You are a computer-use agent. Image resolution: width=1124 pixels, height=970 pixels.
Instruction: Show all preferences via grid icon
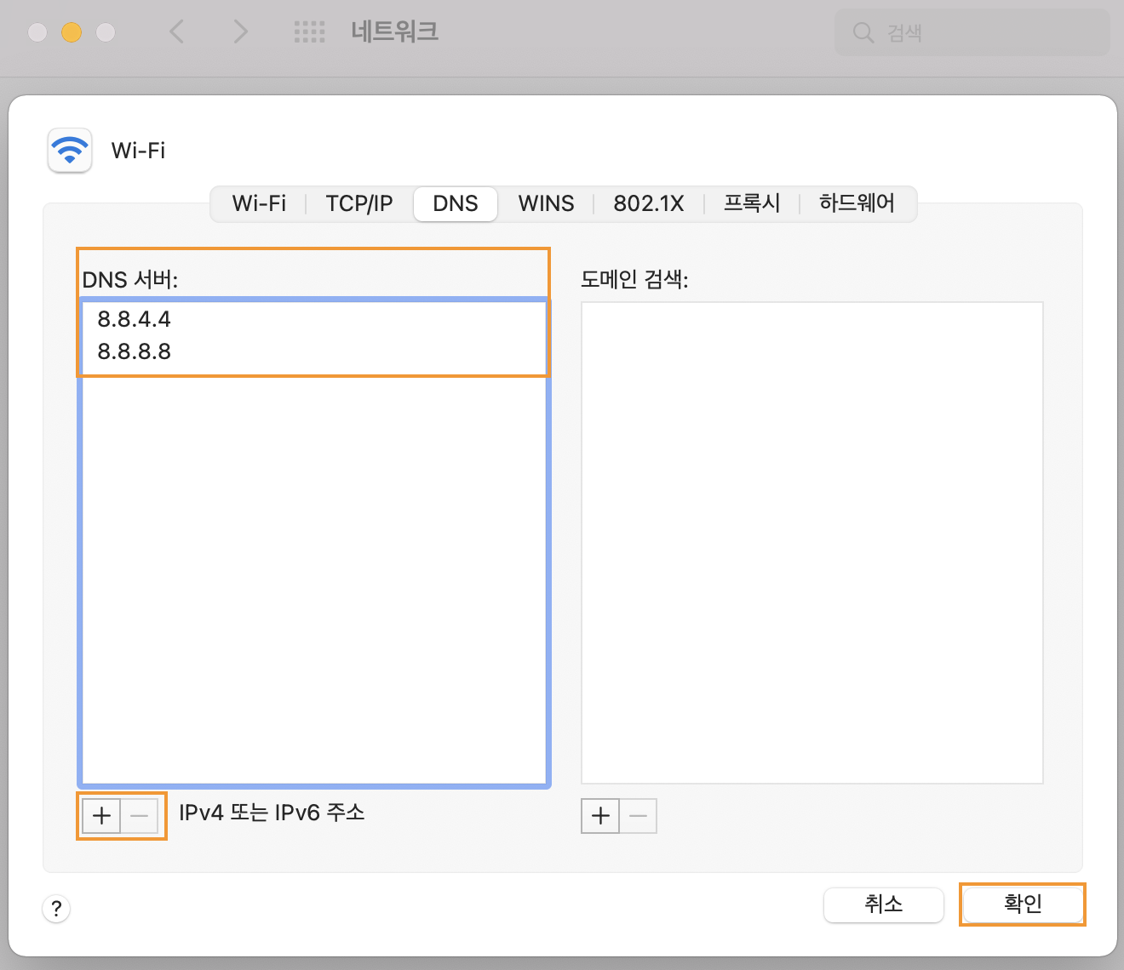tap(309, 32)
